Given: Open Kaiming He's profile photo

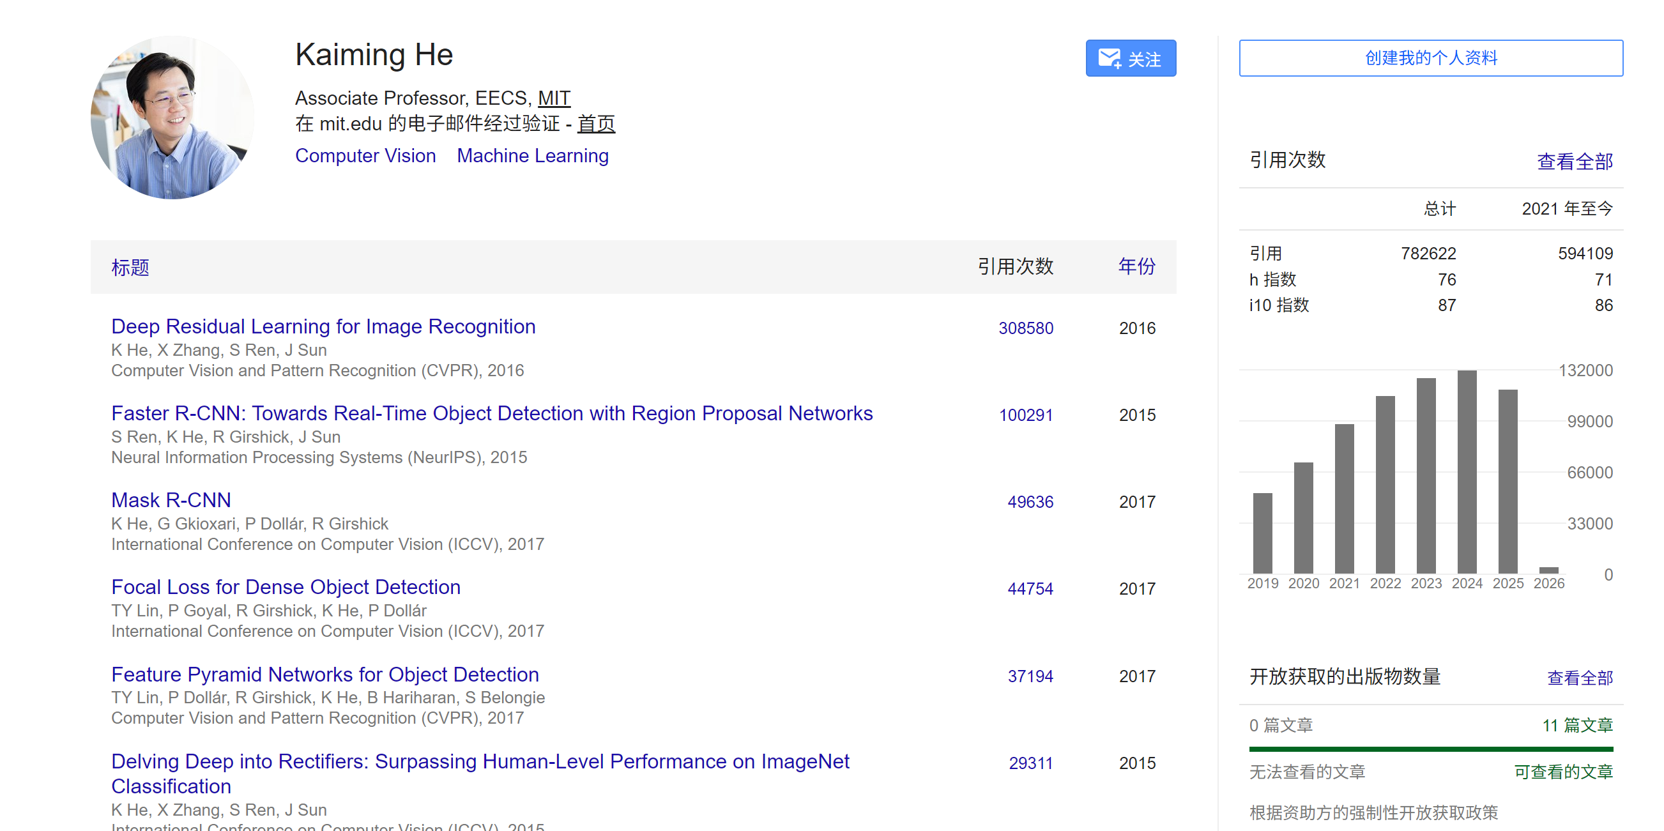Looking at the screenshot, I should pos(172,118).
